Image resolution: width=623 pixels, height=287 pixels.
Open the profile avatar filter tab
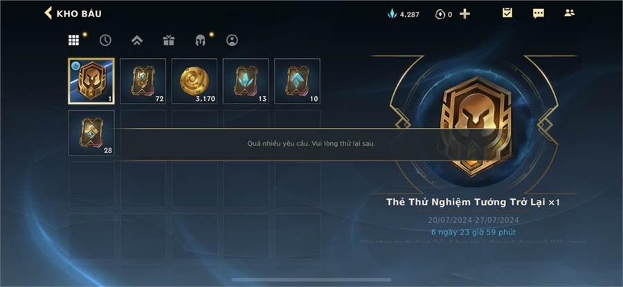(x=232, y=40)
